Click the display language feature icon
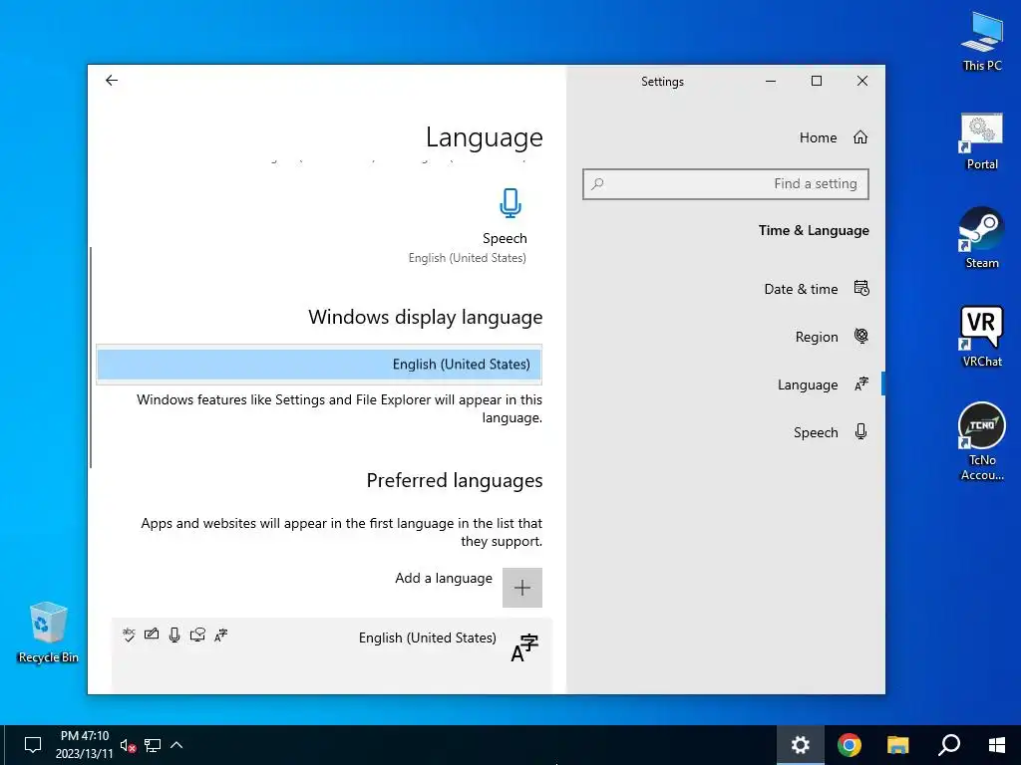The image size is (1021, 765). [220, 635]
